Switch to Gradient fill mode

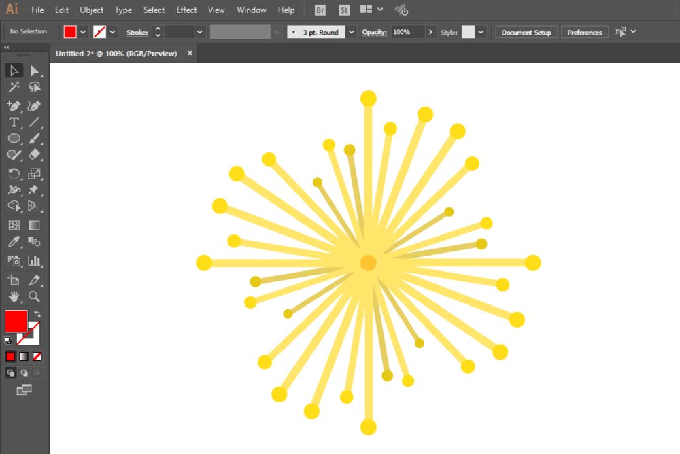(24, 356)
